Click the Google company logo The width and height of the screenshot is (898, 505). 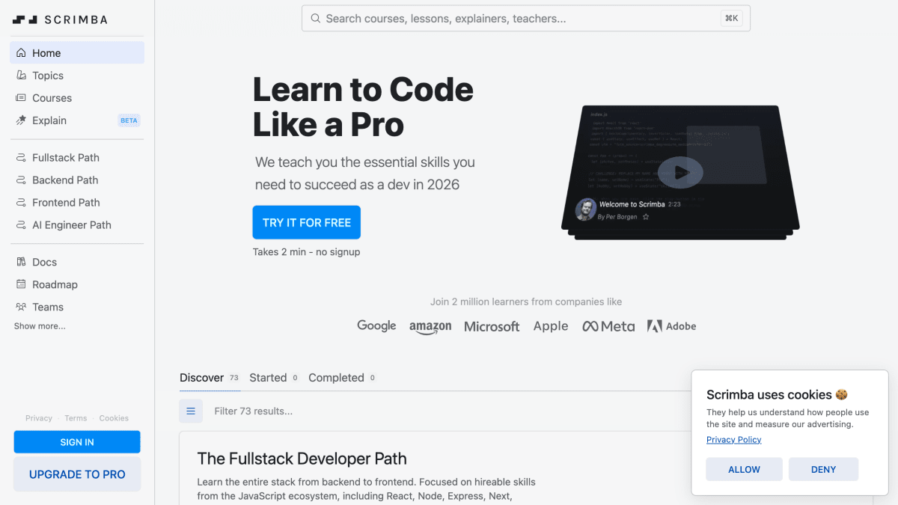coord(376,325)
